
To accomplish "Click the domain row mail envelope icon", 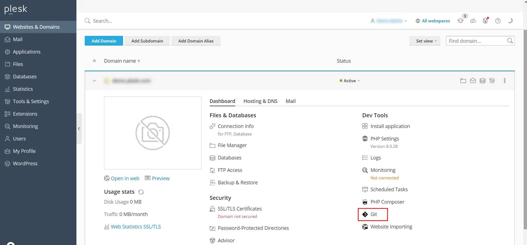I will pyautogui.click(x=473, y=81).
